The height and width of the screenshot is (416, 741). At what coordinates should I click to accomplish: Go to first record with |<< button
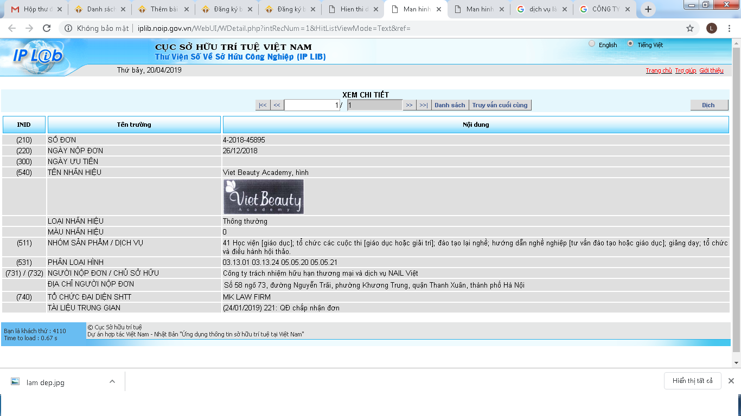(263, 105)
